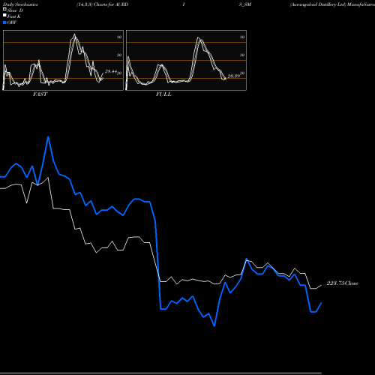Click the 50 level label in FULL chart
The width and height of the screenshot is (375, 375).
coord(242,55)
